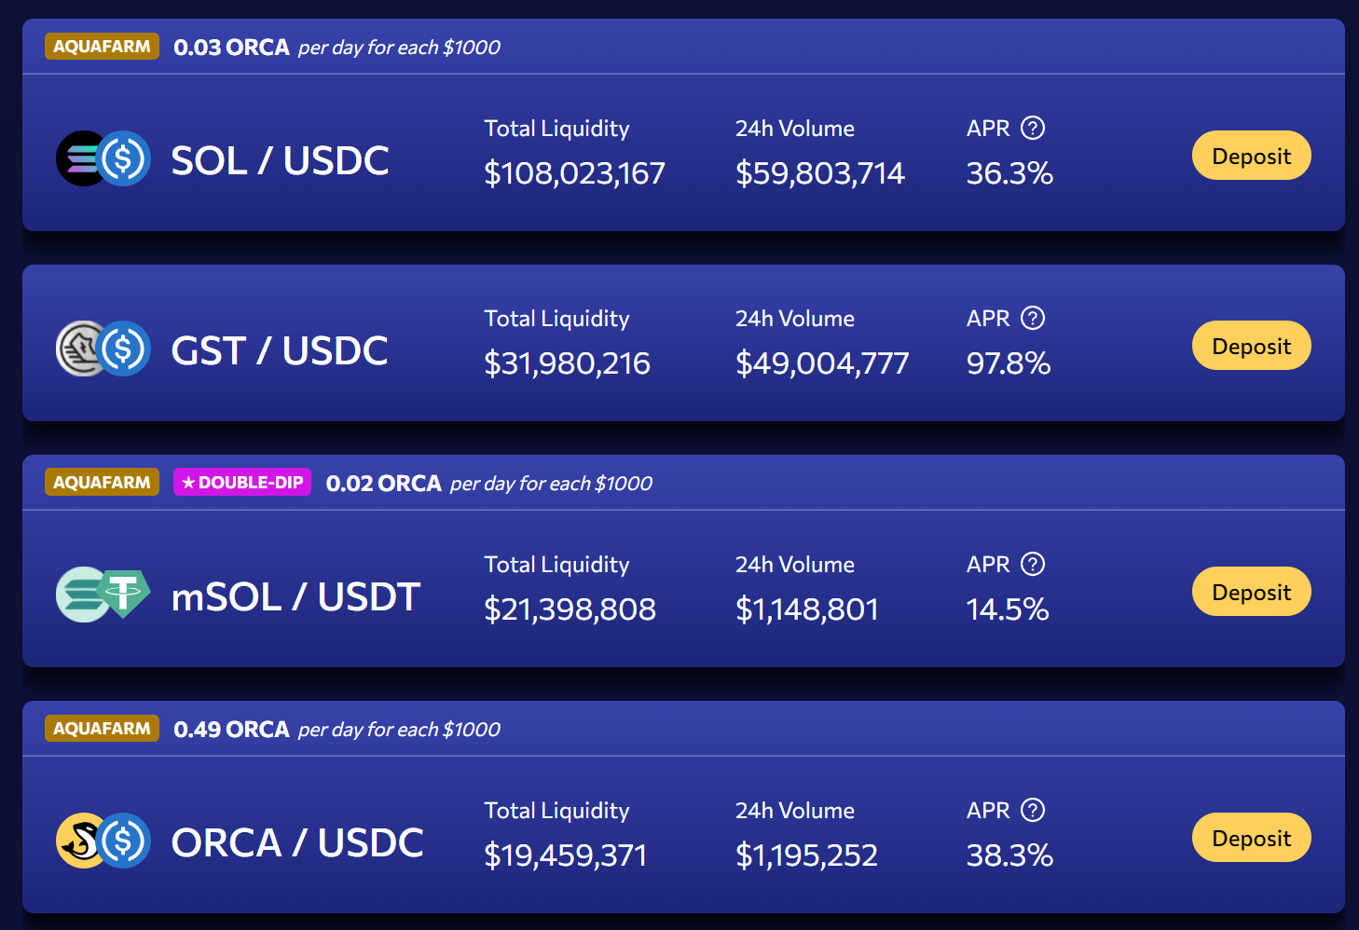
Task: Deposit into the SOL / USDC pool
Action: click(x=1252, y=156)
